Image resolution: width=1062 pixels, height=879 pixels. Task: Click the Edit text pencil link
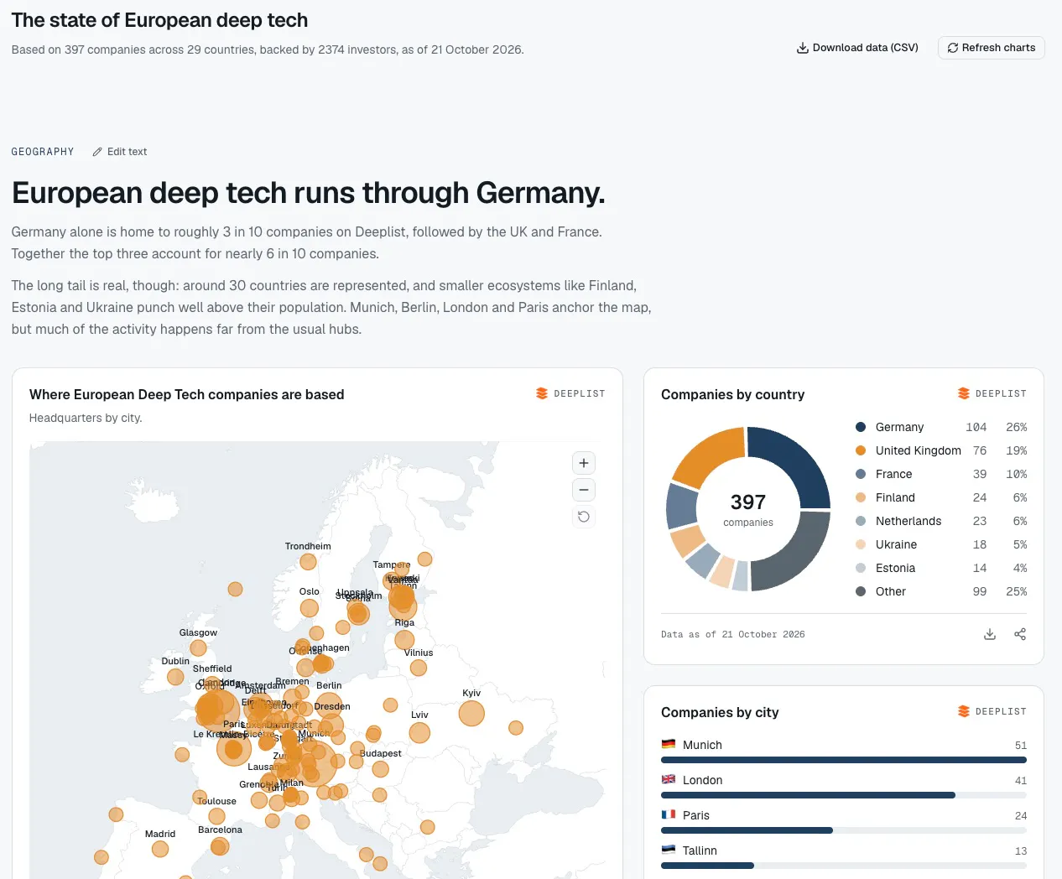coord(120,152)
